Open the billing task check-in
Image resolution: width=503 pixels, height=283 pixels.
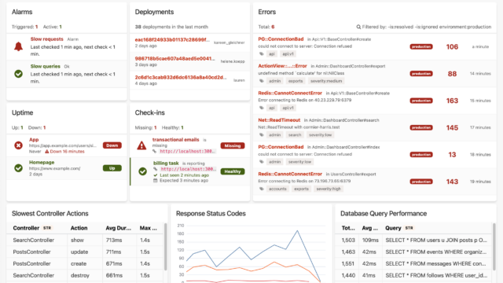(x=166, y=163)
